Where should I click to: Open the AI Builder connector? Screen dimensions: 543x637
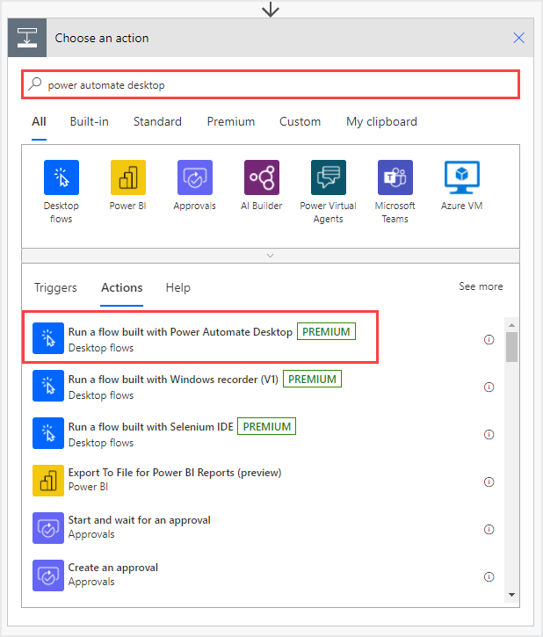point(262,177)
